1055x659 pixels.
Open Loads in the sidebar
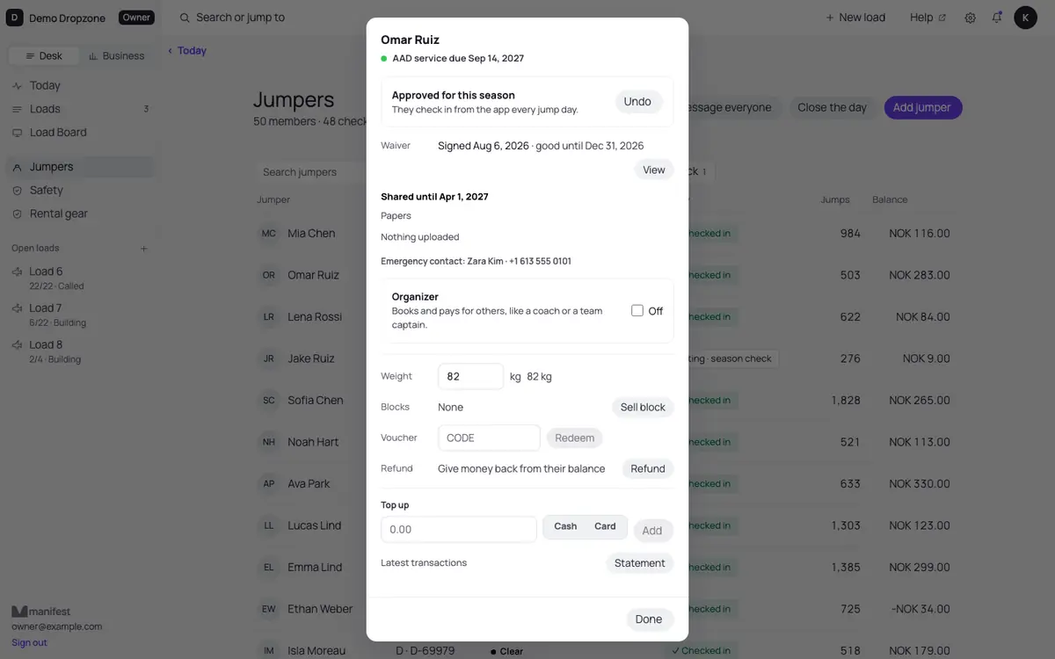80,109
